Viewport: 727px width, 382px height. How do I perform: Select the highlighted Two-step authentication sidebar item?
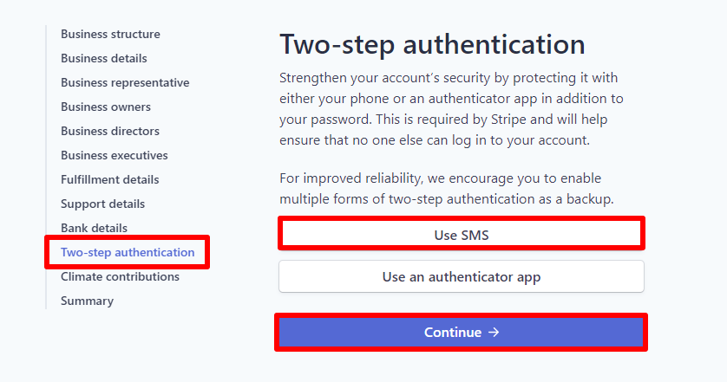[x=128, y=253]
